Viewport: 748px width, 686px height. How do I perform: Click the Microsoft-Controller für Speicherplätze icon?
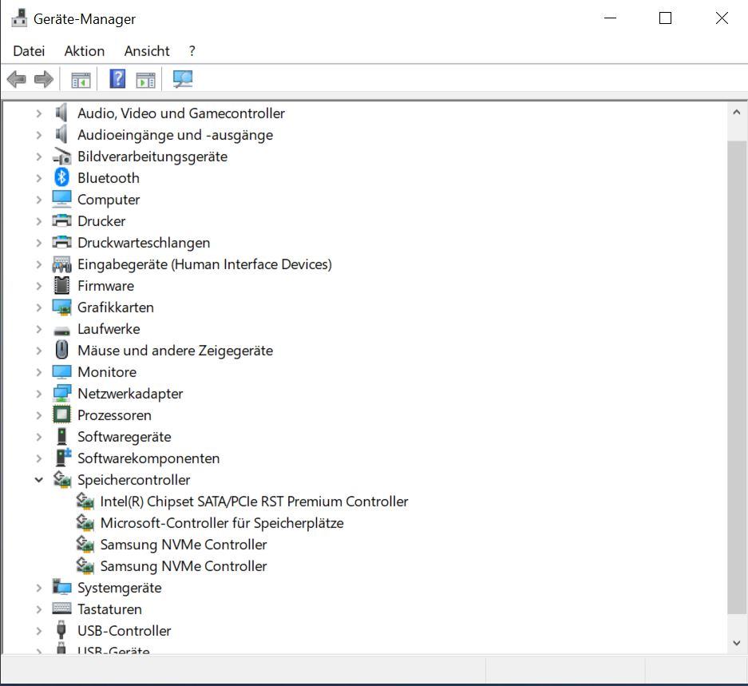pos(85,522)
